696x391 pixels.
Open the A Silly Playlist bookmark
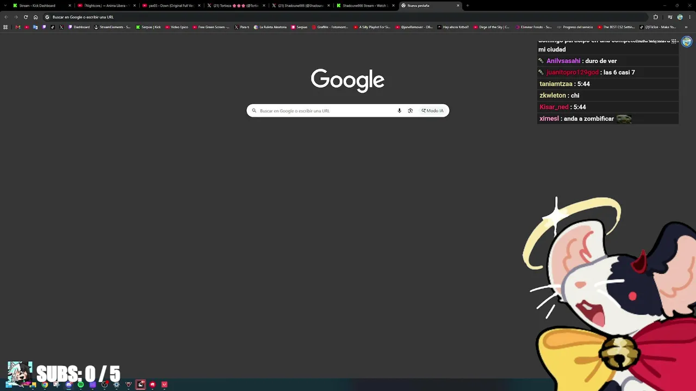pos(372,27)
